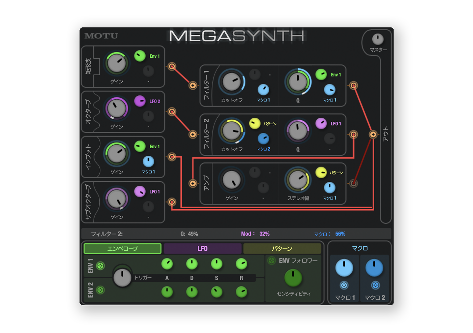473x333 pixels.
Task: Click the 矩形波 output connector node
Action: click(x=172, y=66)
